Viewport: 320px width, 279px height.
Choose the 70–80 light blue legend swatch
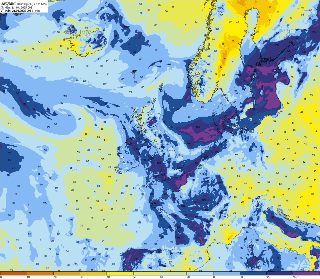[200, 273]
